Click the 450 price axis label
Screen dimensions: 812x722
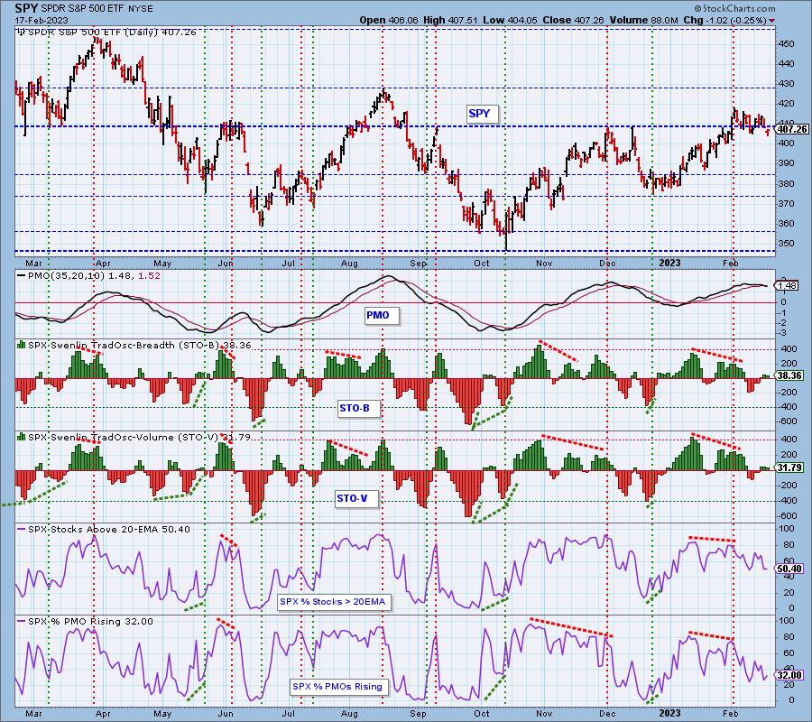pyautogui.click(x=786, y=44)
